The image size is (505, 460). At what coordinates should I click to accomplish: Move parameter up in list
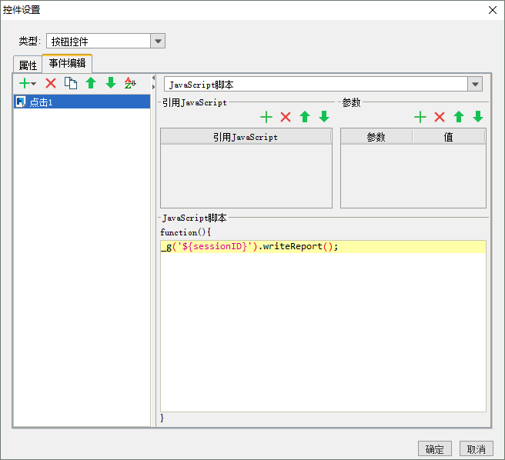pyautogui.click(x=459, y=117)
